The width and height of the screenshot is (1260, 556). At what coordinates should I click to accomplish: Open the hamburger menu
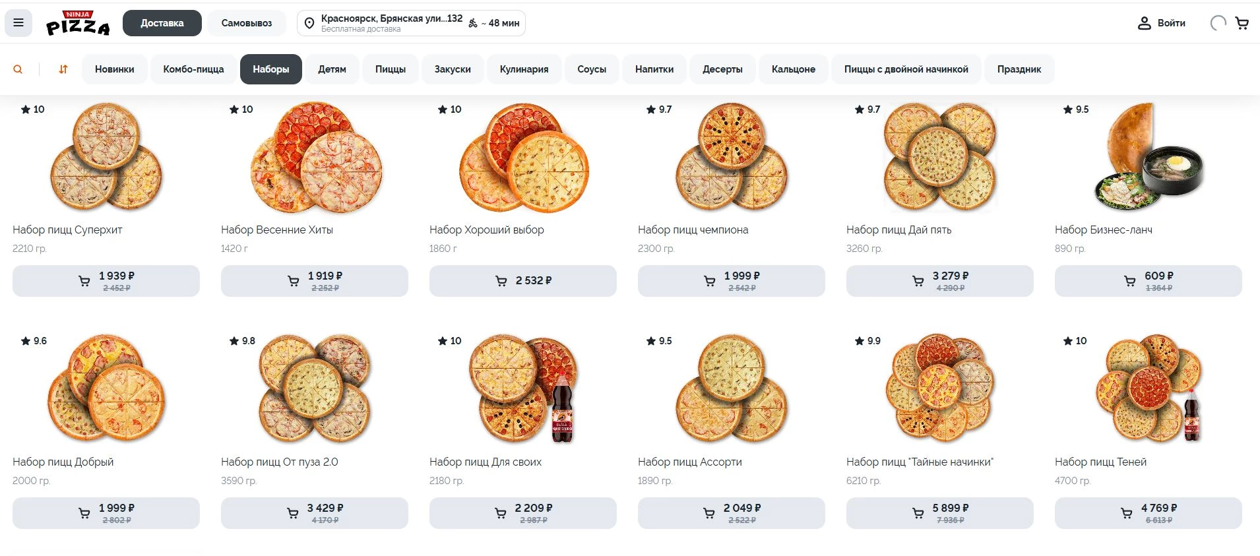click(x=18, y=22)
